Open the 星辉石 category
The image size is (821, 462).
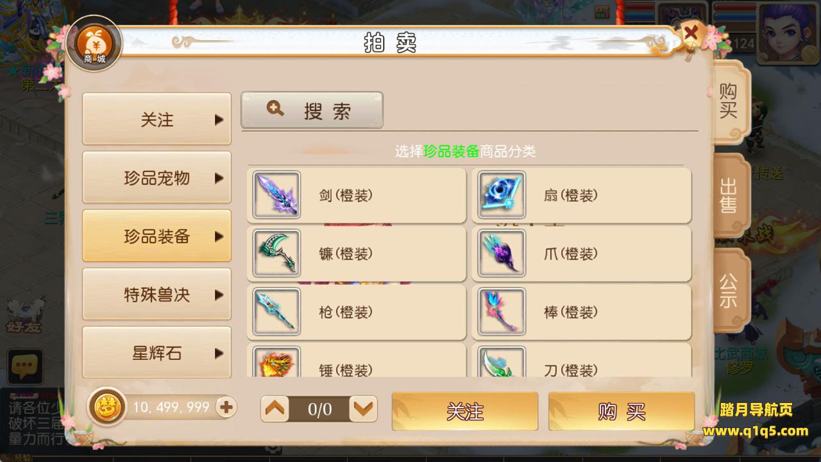[x=157, y=352]
